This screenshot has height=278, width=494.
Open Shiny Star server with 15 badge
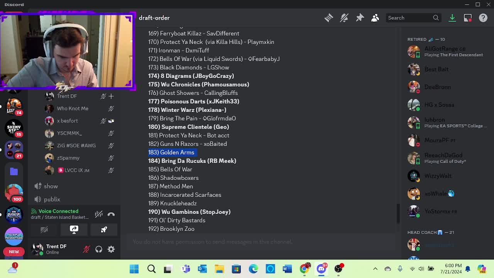tap(14, 127)
